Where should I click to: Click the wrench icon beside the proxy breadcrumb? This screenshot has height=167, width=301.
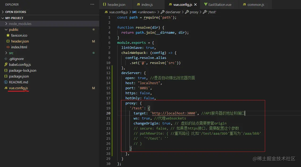point(187,12)
